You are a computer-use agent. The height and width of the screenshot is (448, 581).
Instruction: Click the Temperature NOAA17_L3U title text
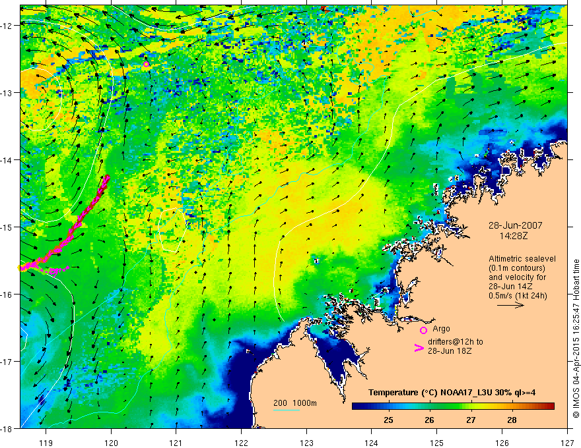click(452, 393)
